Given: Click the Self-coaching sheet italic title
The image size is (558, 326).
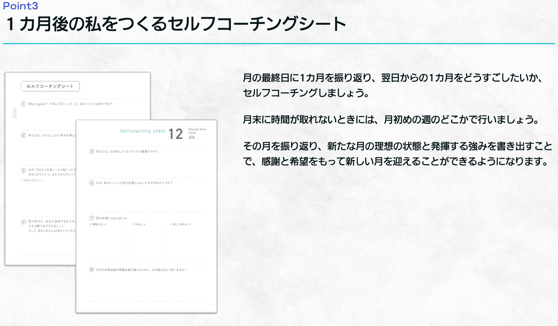Looking at the screenshot, I should pyautogui.click(x=143, y=131).
